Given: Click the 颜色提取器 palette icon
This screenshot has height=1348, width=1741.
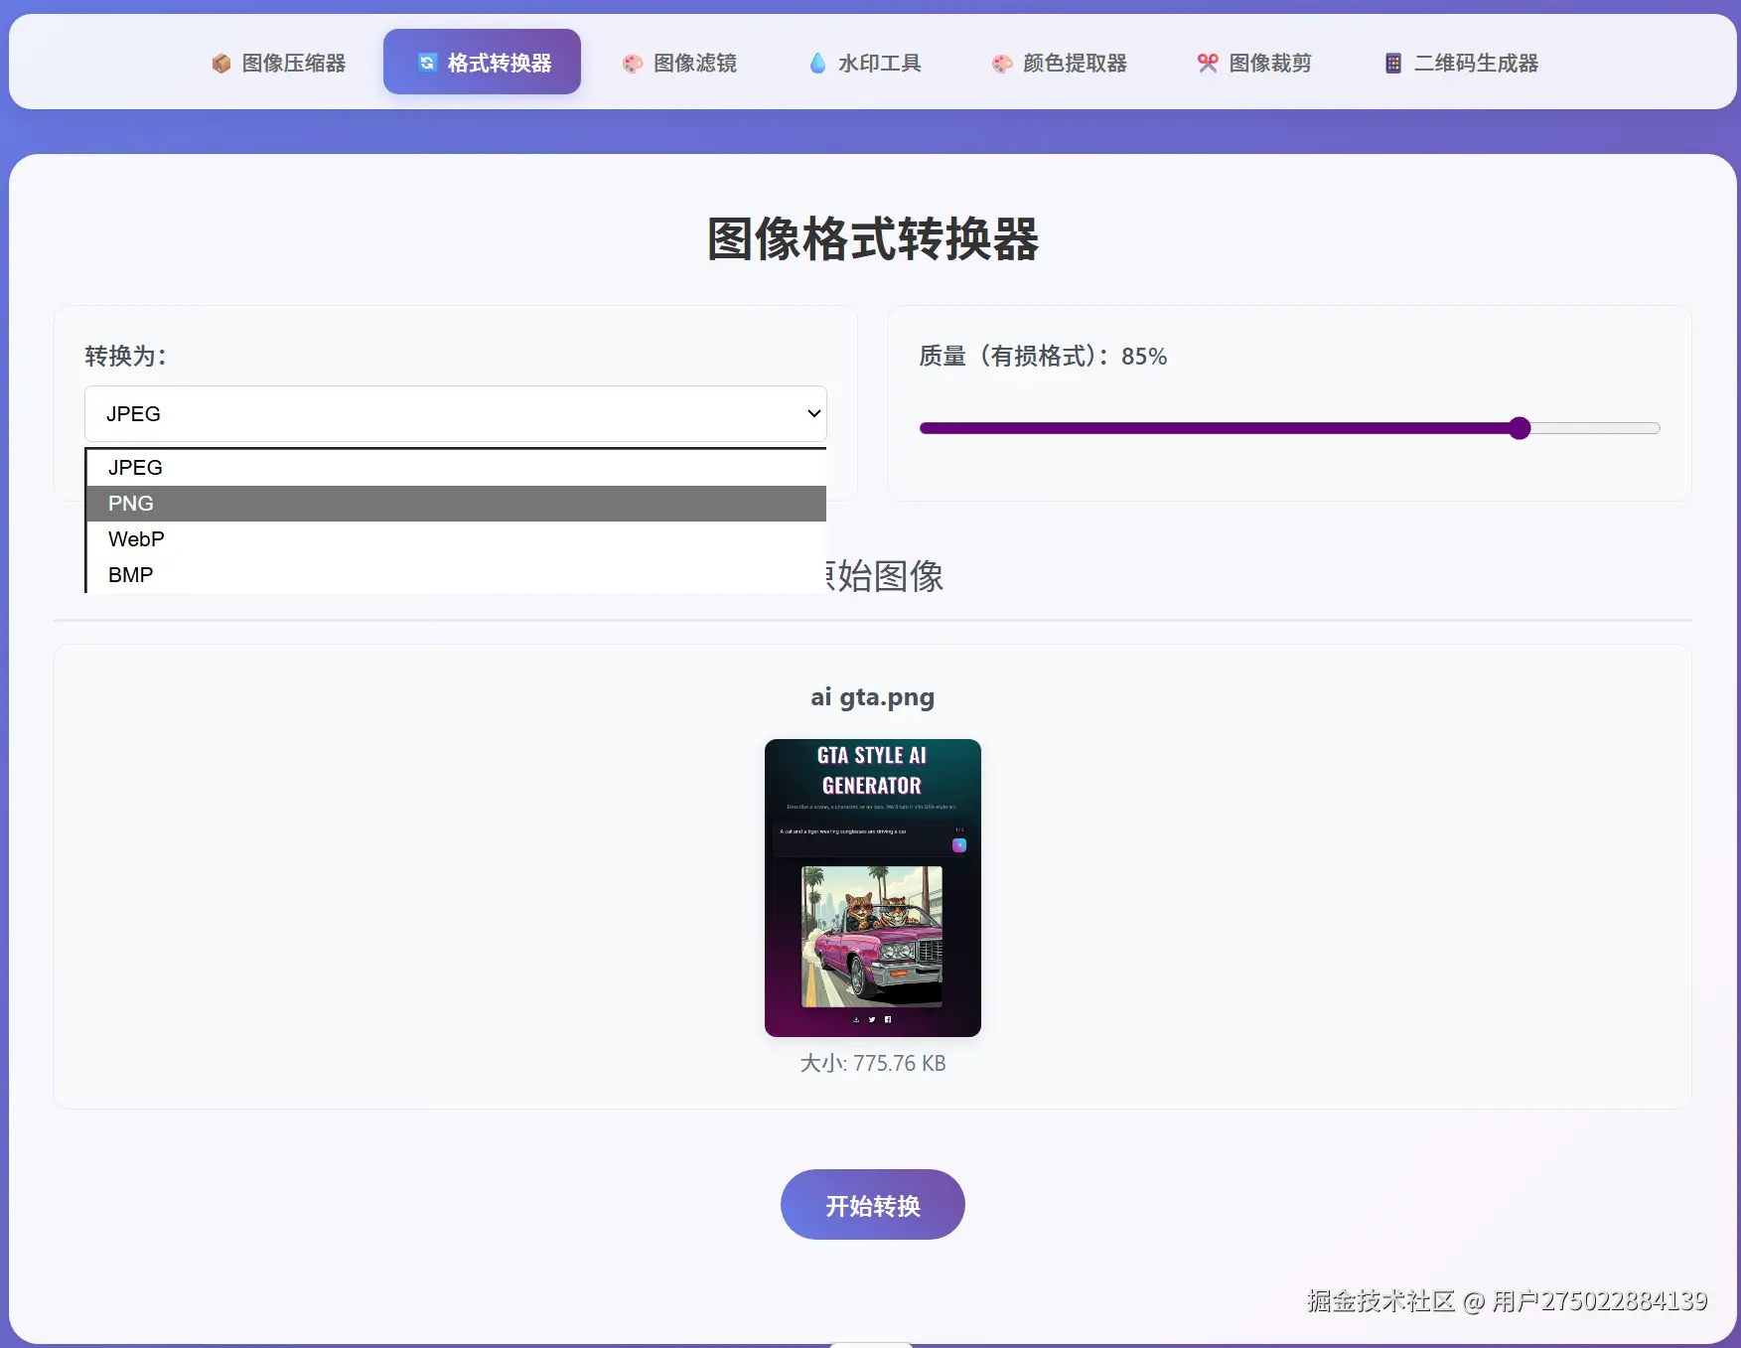Looking at the screenshot, I should tap(1001, 63).
